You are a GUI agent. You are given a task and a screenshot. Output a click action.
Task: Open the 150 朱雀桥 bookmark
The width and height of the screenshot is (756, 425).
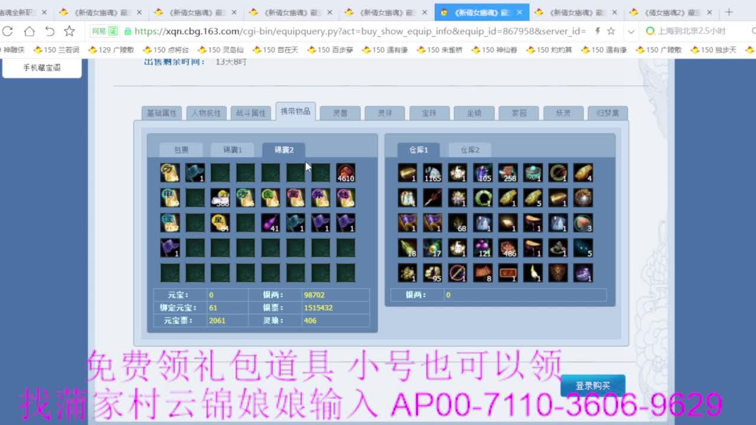point(441,50)
